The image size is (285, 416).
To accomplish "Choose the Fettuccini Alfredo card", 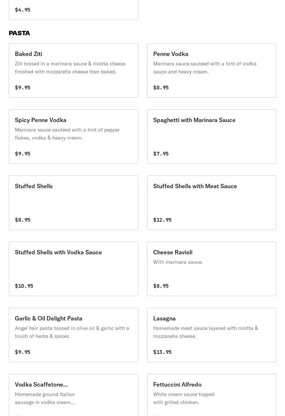I will tap(212, 395).
